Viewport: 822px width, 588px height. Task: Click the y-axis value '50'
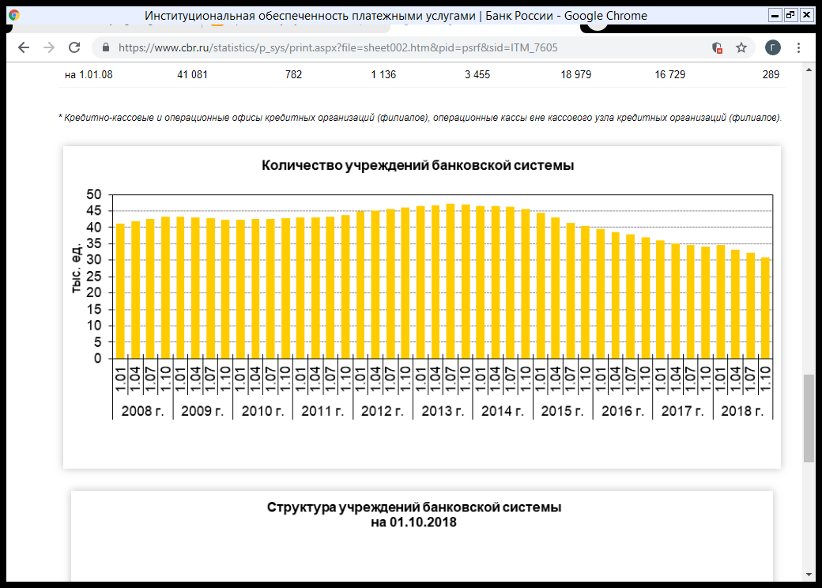pos(94,194)
